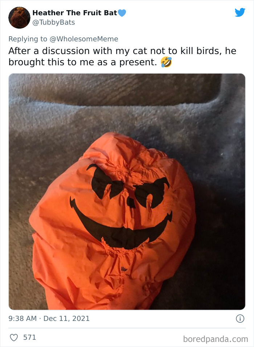Click the 571 likes count
The image size is (254, 347).
29,338
